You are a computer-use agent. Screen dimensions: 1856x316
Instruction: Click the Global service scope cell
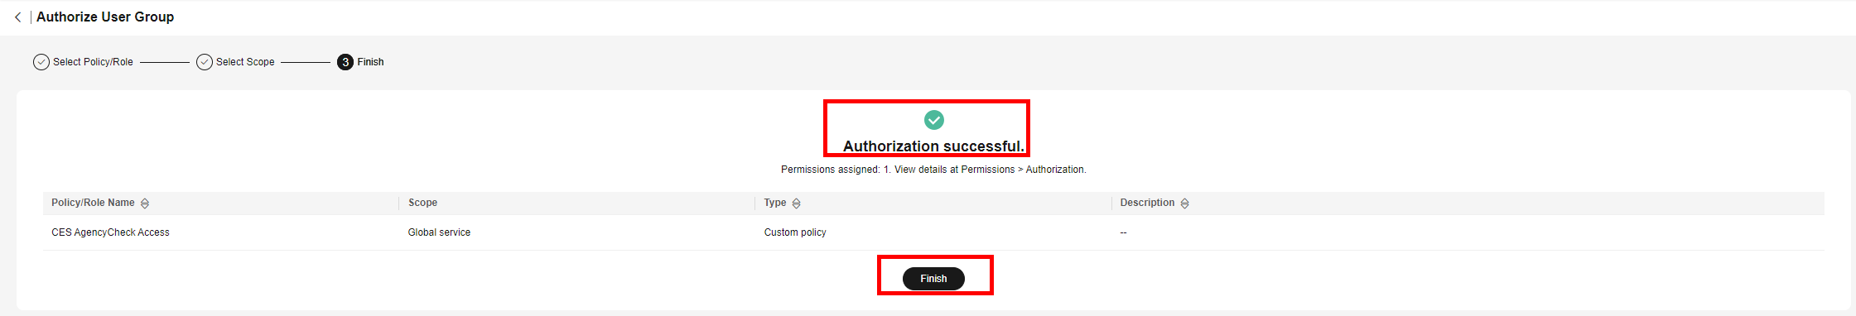[439, 232]
